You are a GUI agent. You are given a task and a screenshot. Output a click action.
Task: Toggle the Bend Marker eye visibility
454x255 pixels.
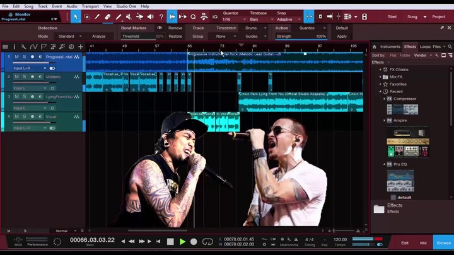click(x=160, y=28)
